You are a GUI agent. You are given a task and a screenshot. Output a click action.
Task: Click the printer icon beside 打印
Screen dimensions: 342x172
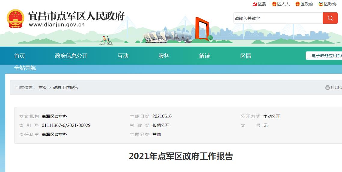(327, 88)
